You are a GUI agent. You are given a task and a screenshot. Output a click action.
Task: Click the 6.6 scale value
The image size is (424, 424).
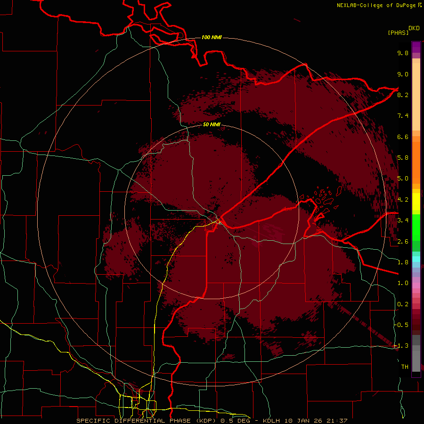403,137
